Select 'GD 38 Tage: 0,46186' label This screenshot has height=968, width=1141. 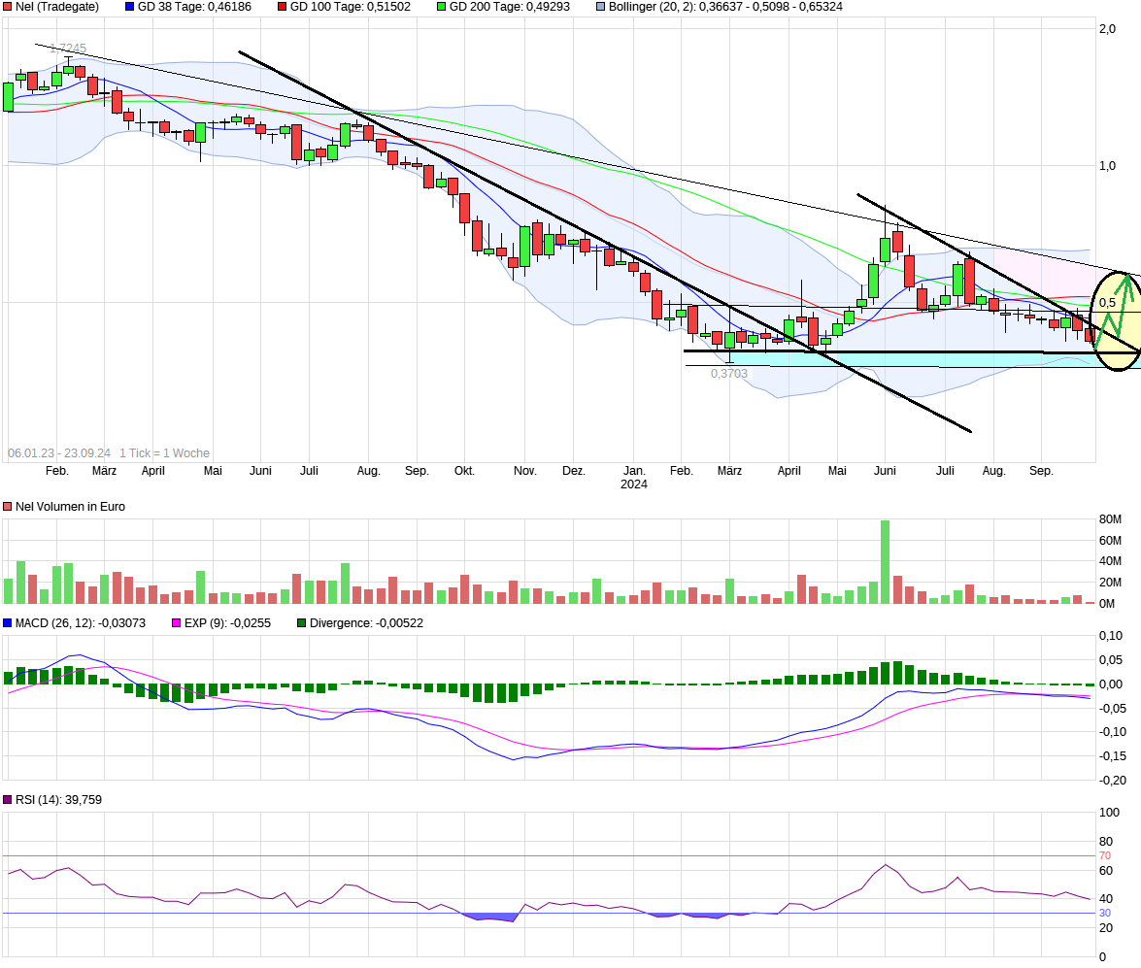point(194,7)
